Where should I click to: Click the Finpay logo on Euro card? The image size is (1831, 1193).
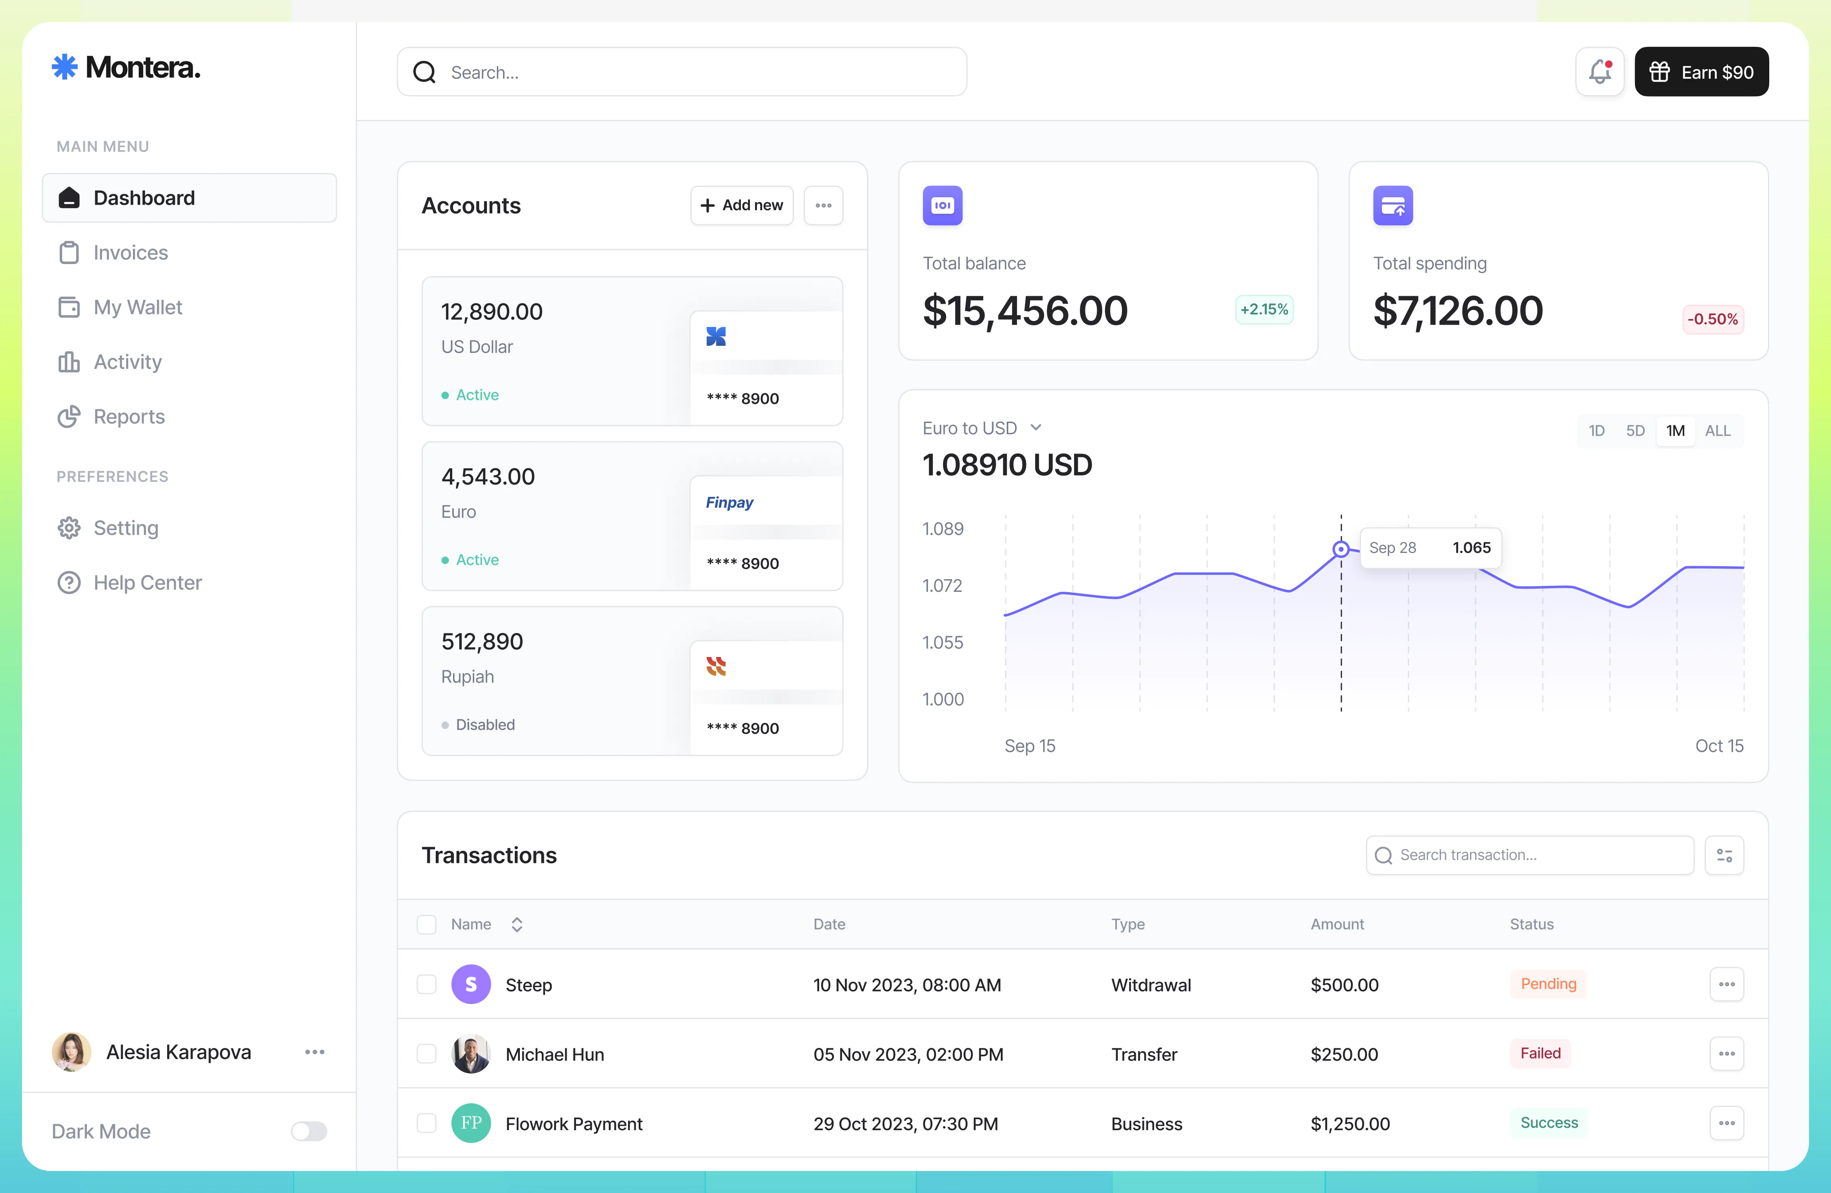point(729,502)
